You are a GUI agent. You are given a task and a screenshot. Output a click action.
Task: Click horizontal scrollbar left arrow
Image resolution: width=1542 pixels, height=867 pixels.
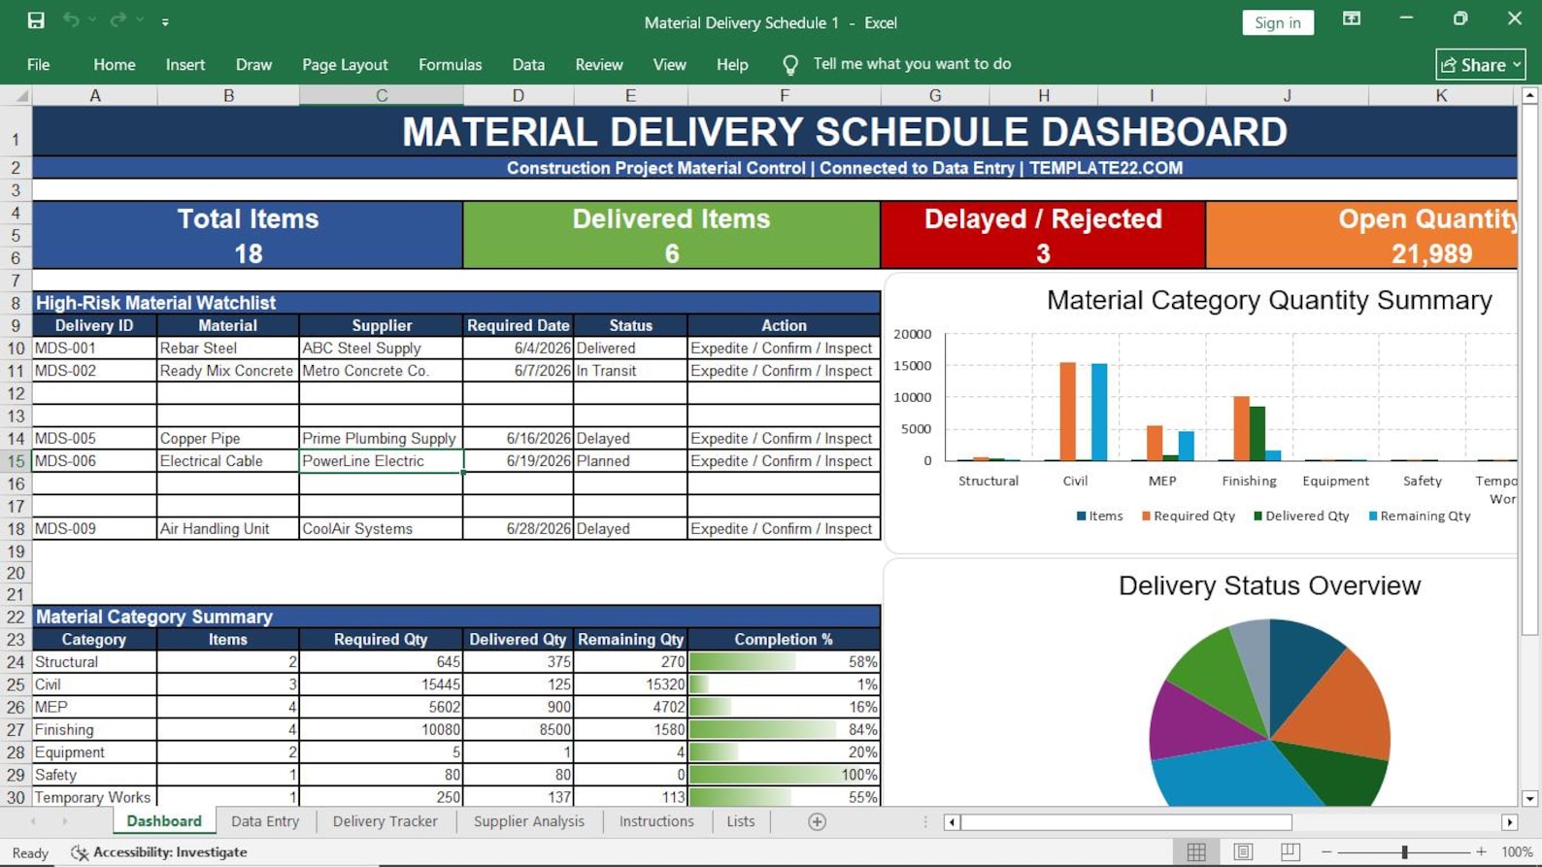953,822
